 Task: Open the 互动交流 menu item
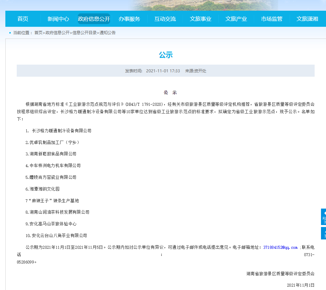[165, 19]
